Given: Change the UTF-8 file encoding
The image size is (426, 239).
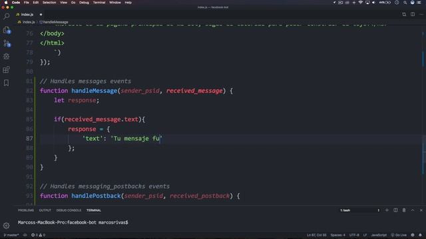Looking at the screenshot, I should (x=354, y=235).
